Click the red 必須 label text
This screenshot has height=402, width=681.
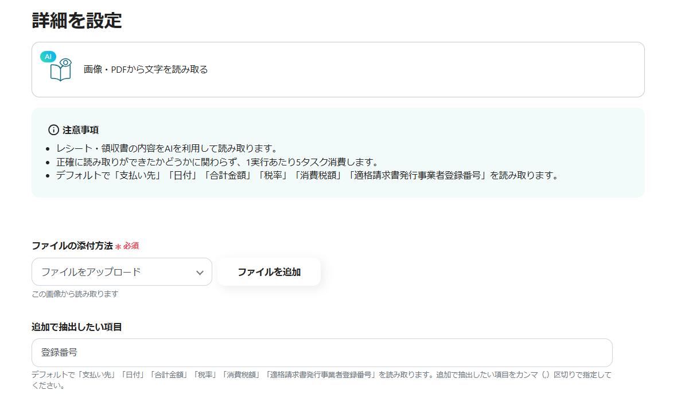pos(131,246)
